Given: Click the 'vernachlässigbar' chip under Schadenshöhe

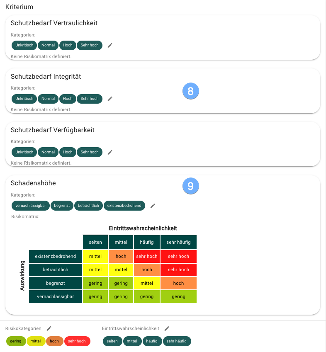Looking at the screenshot, I should coord(31,206).
